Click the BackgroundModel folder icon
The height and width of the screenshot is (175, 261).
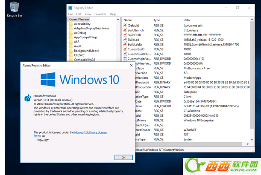71,51
